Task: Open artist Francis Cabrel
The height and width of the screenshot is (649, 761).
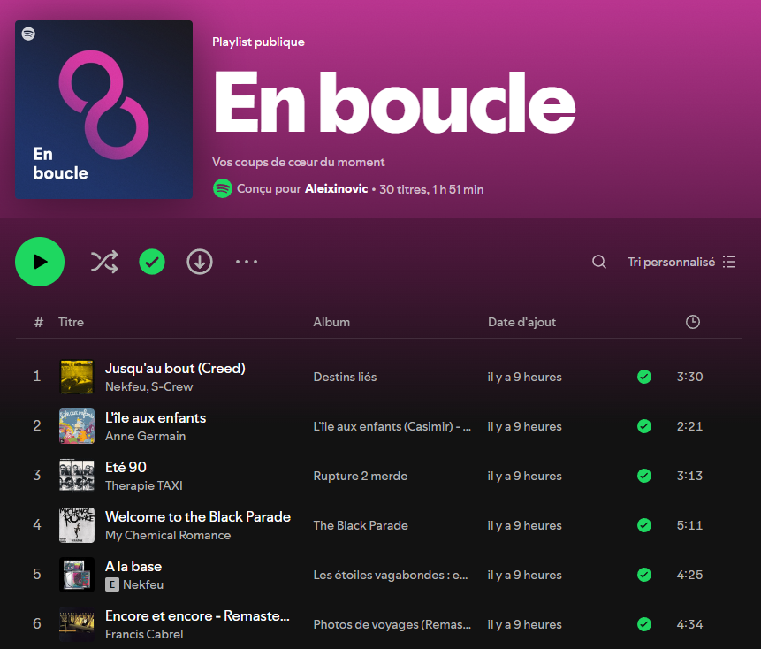Action: (x=144, y=635)
